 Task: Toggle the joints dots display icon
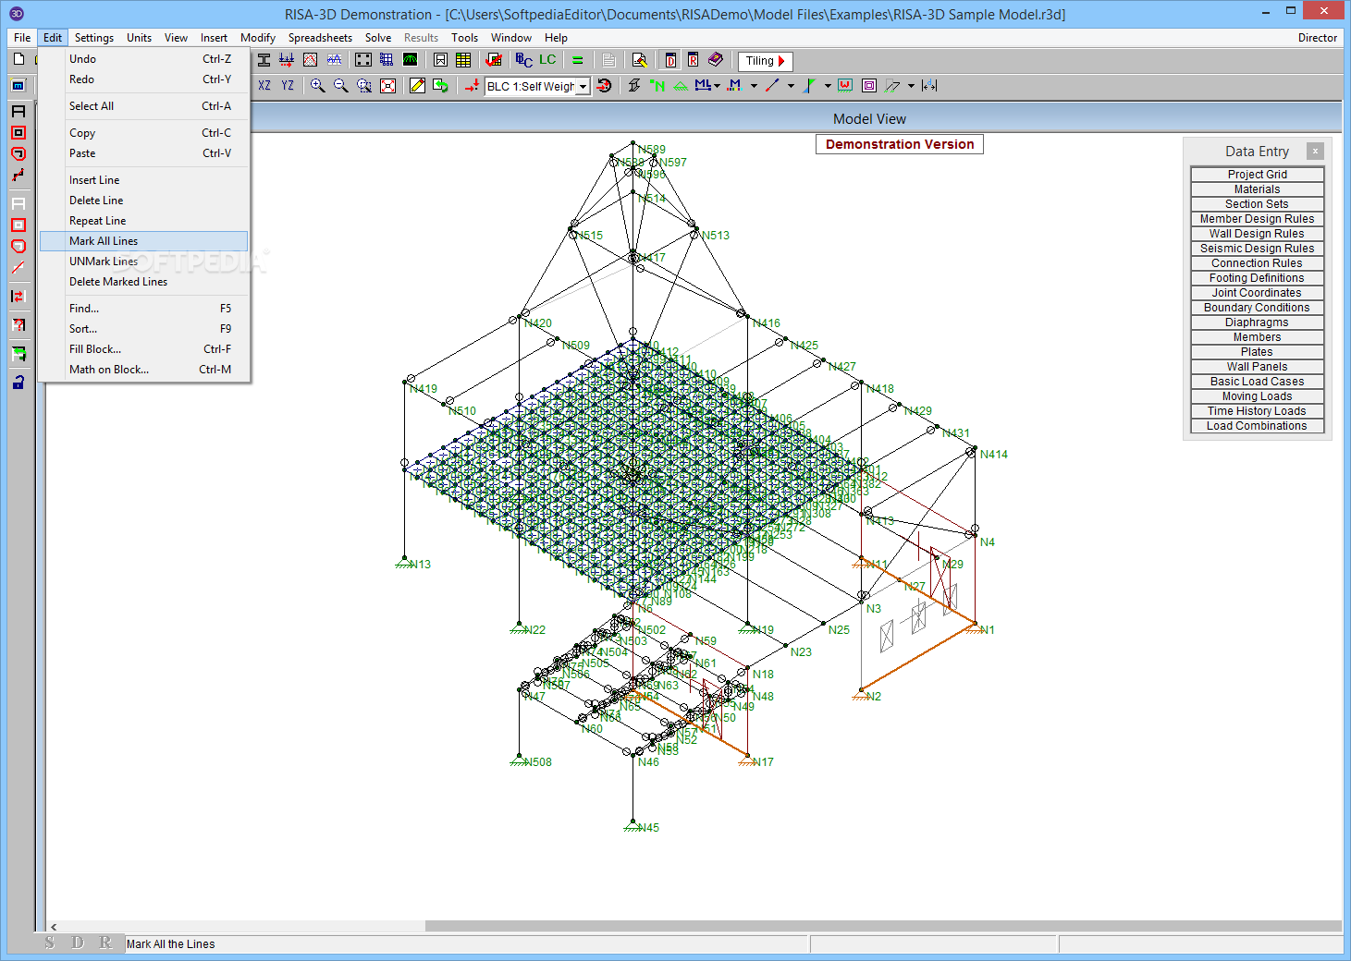tap(363, 60)
